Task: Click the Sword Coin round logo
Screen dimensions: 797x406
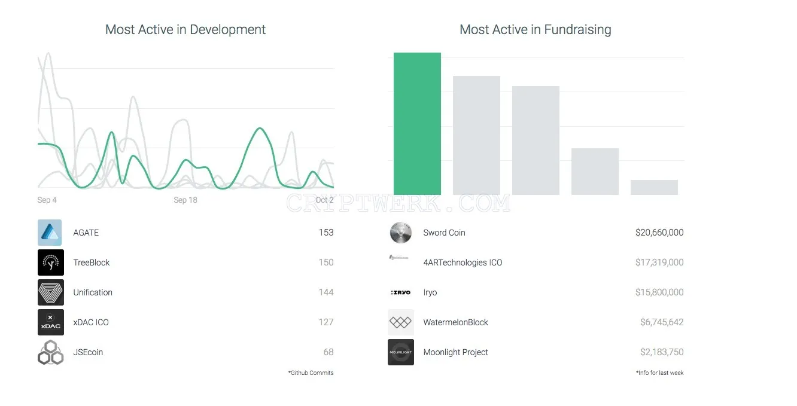Action: pos(400,233)
